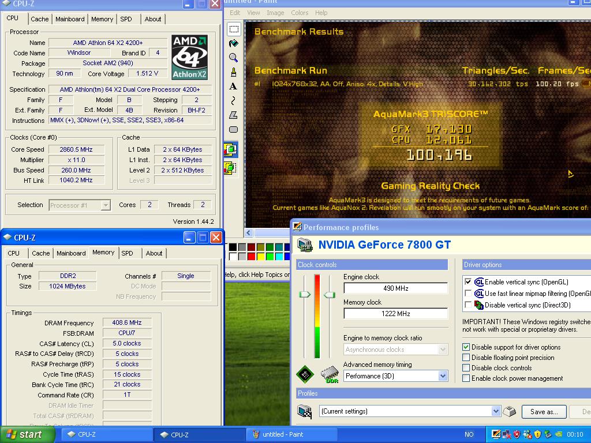
Task: Check Disable floating point precision
Action: point(466,358)
